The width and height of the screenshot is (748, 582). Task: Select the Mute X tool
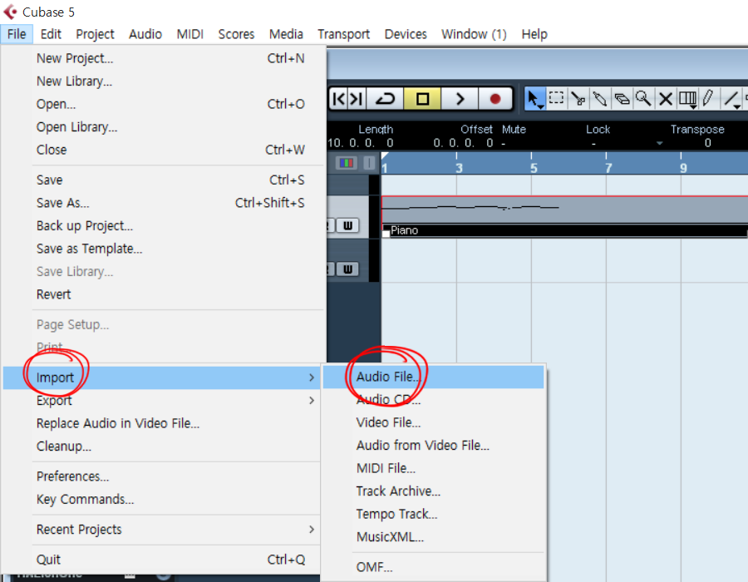(666, 99)
